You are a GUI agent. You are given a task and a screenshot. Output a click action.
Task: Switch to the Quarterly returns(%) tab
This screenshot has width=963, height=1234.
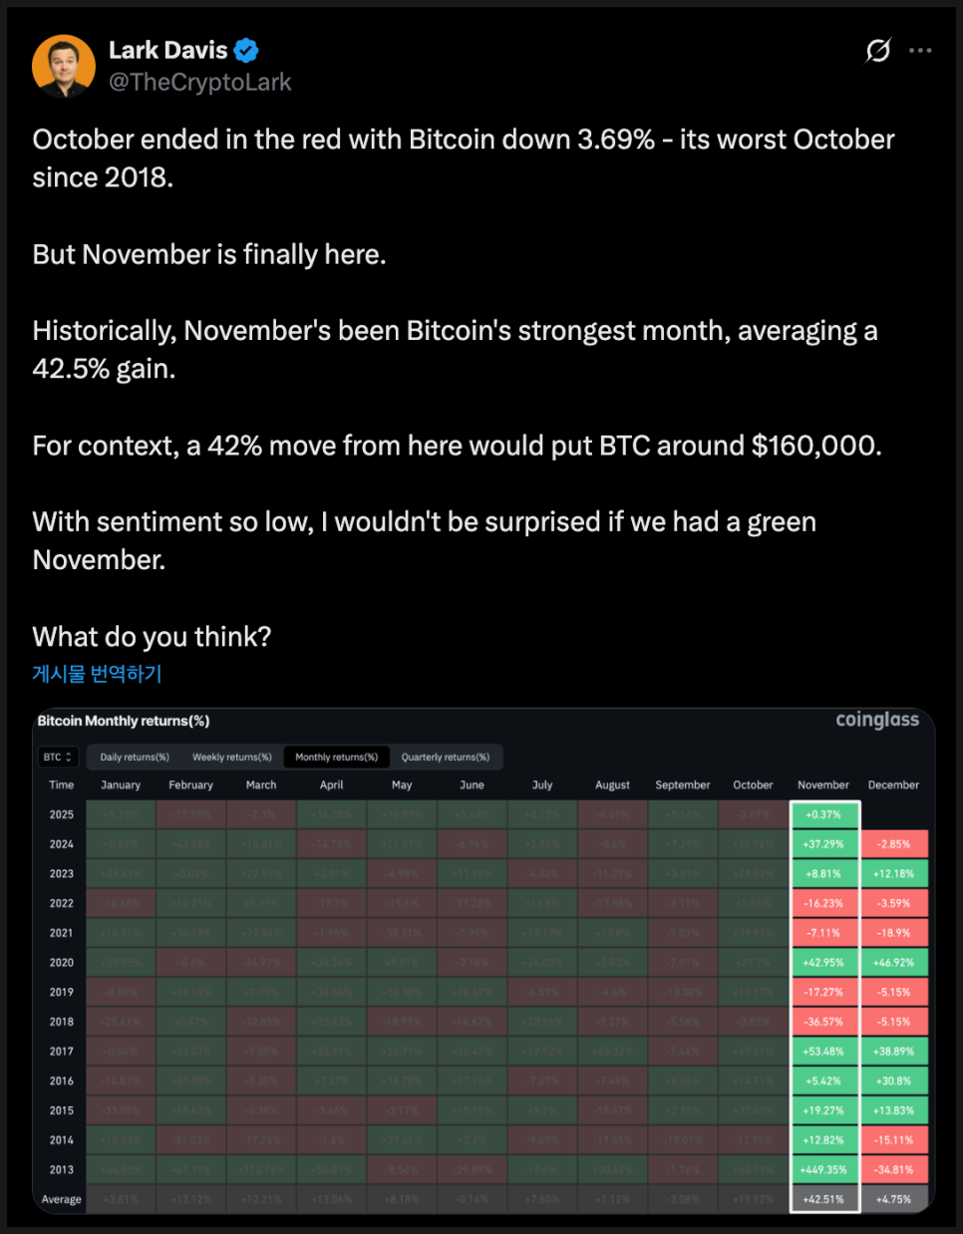point(446,758)
